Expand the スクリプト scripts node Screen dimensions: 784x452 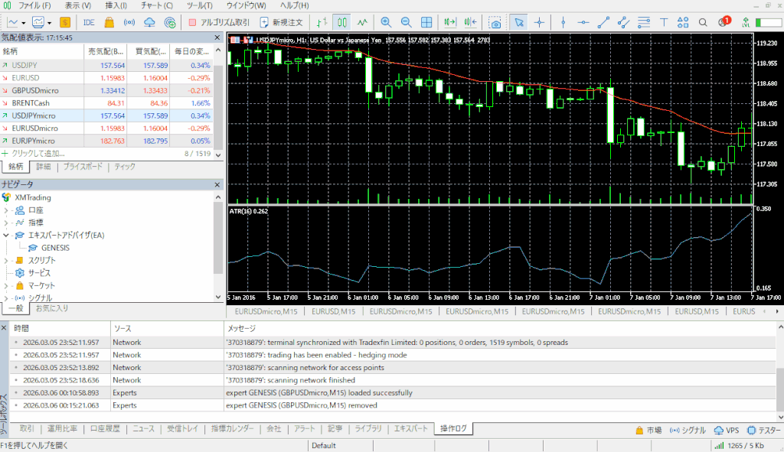[7, 261]
